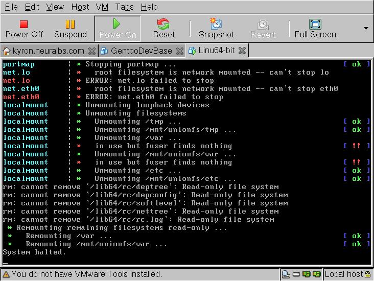Click the first network adapter status icon
This screenshot has width=374, height=281.
coord(307,274)
